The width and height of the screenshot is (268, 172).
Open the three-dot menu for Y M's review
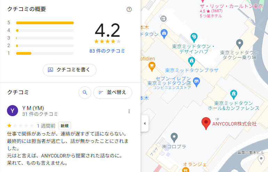(129, 111)
